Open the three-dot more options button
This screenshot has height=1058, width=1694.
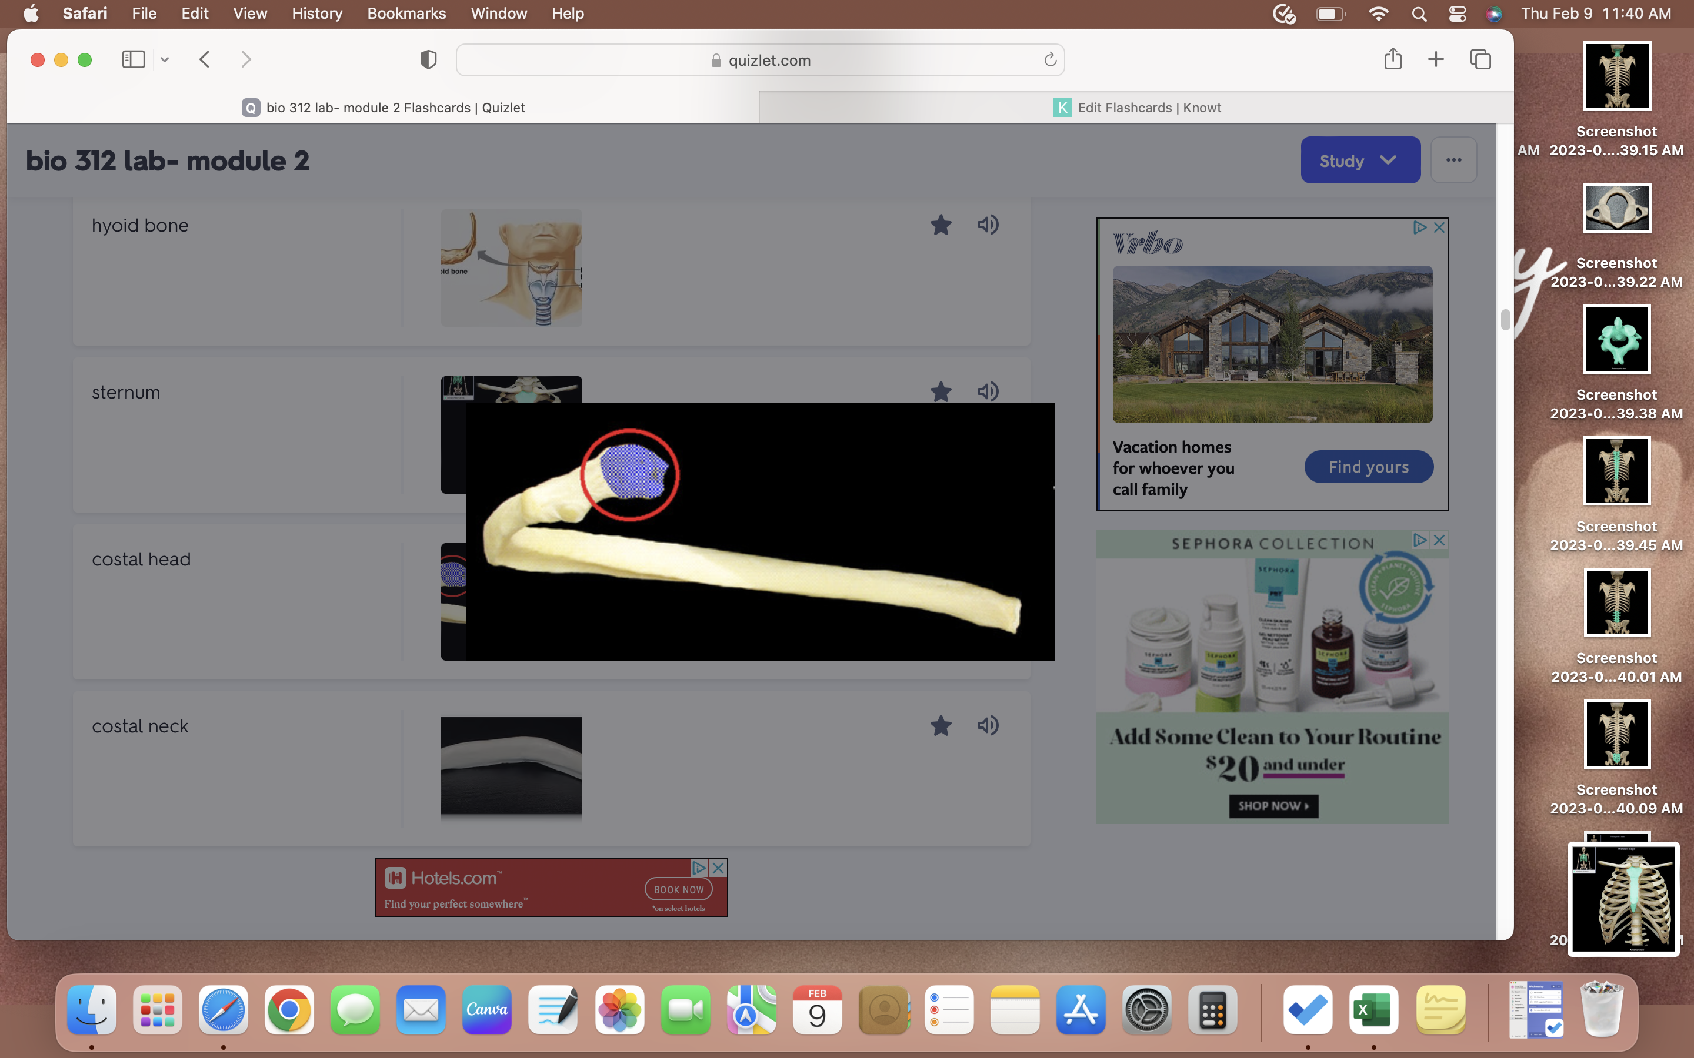tap(1454, 160)
